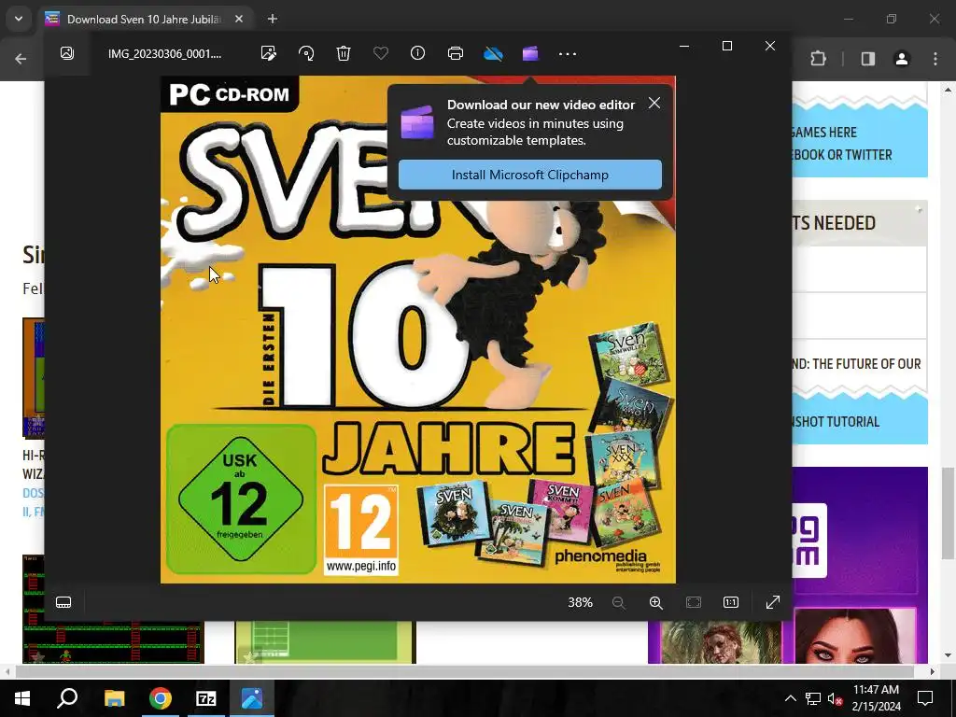Open a new Chrome tab with plus button
956x717 pixels.
(x=273, y=19)
